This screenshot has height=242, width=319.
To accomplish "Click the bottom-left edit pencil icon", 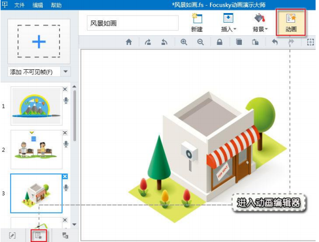I will pyautogui.click(x=12, y=236).
